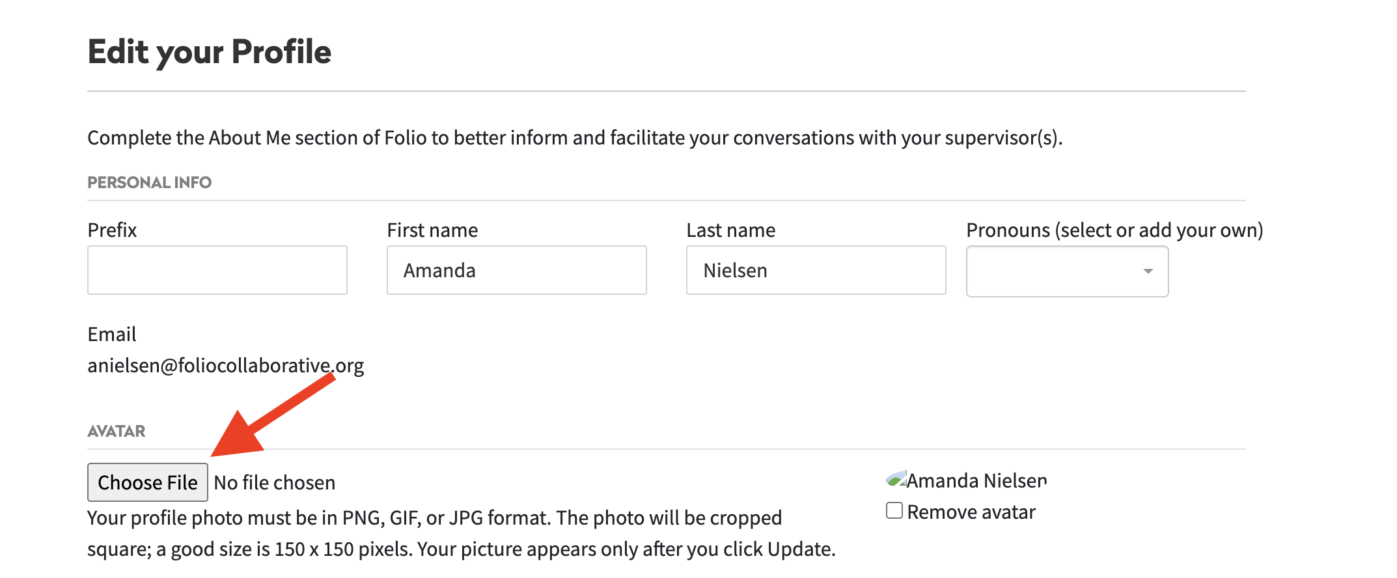Click the Amanda Nielsen avatar name text
The image size is (1397, 578).
(976, 481)
